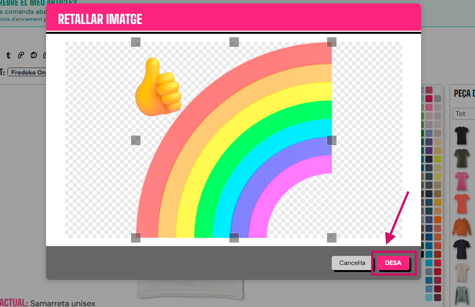Click the Tumblr share icon
Image resolution: width=475 pixels, height=307 pixels.
pyautogui.click(x=8, y=55)
